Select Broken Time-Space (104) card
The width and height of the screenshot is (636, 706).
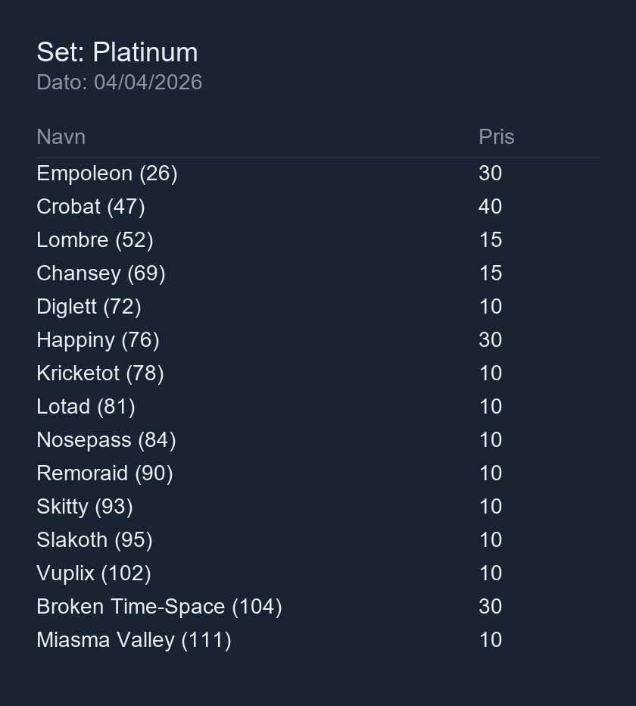pyautogui.click(x=159, y=607)
